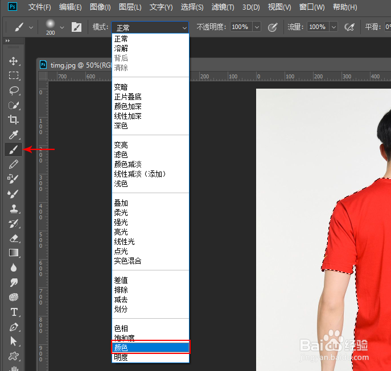Select the Move tool
The width and height of the screenshot is (391, 371).
point(14,61)
